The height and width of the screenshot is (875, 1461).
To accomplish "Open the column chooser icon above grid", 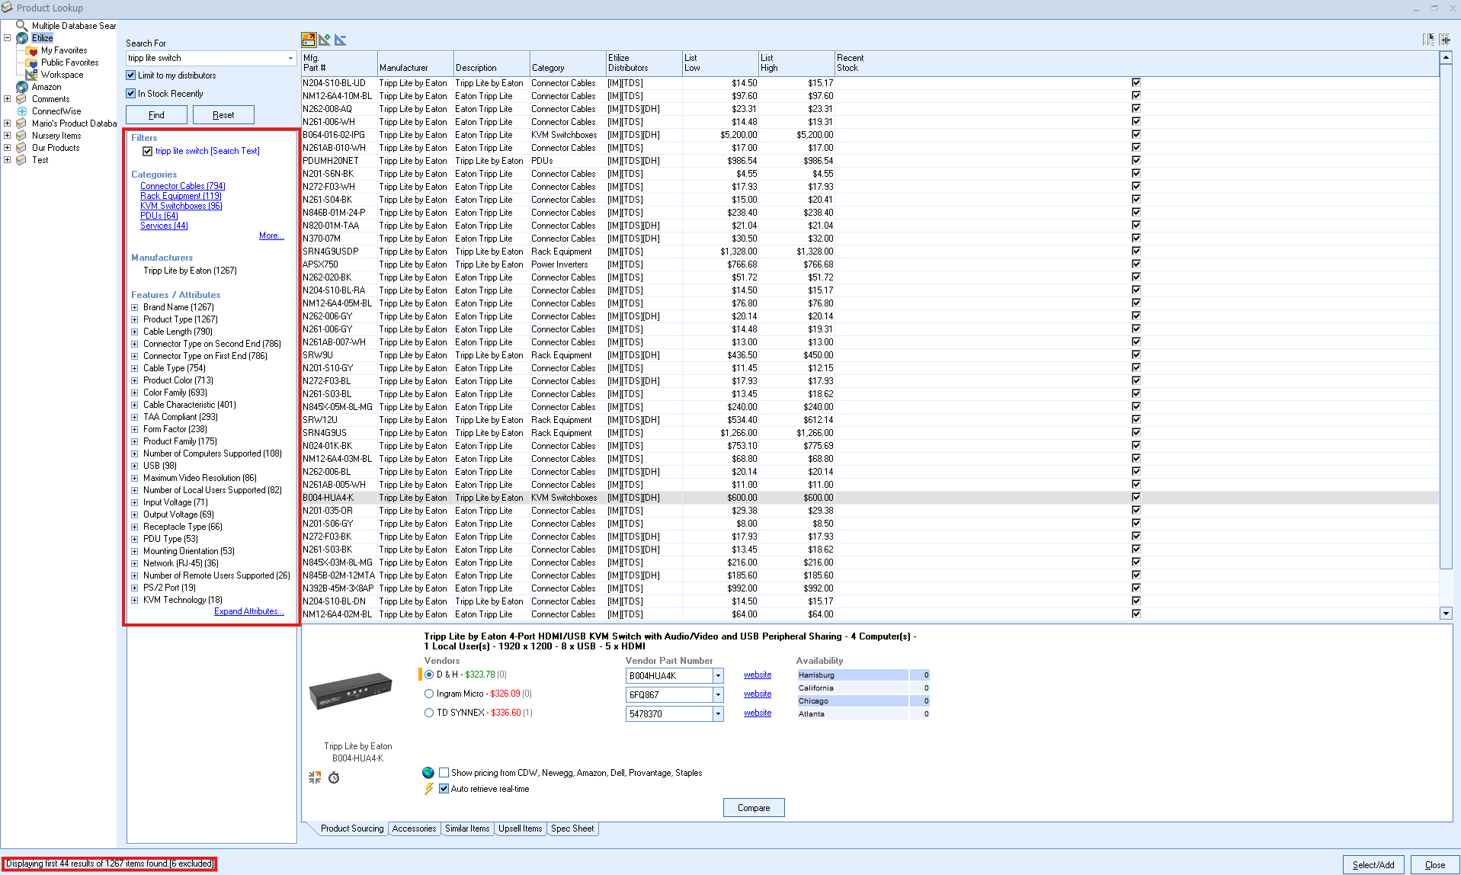I will [1428, 40].
